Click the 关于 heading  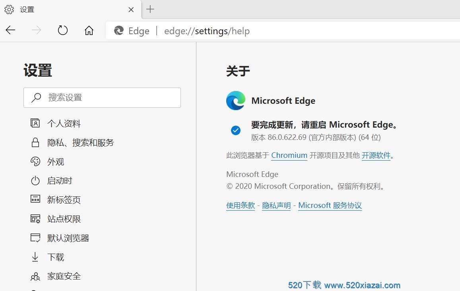238,71
